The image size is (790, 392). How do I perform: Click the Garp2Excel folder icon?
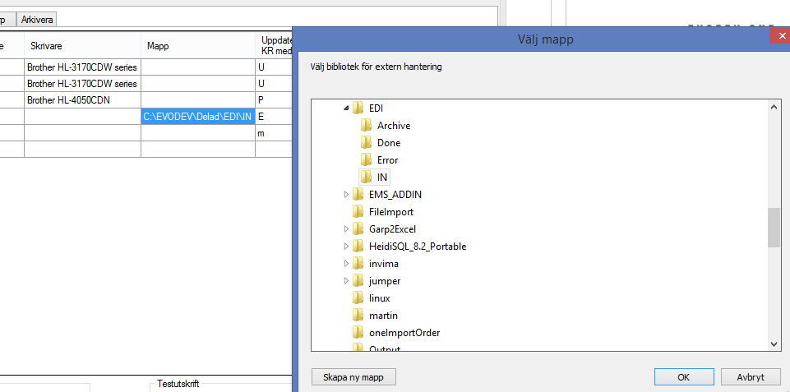click(358, 228)
